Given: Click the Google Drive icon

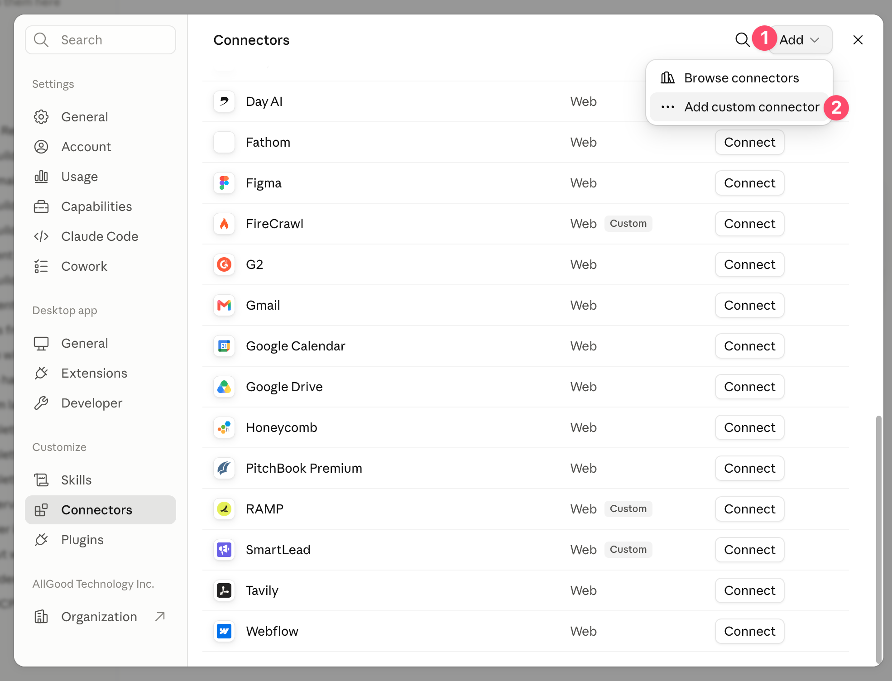Looking at the screenshot, I should (224, 387).
